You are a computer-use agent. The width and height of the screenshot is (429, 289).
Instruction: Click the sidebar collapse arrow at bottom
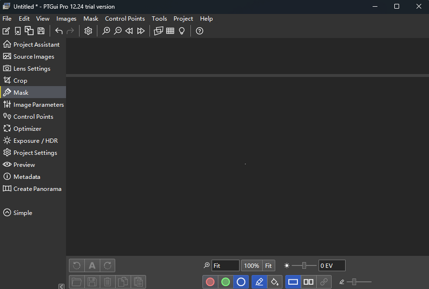click(x=61, y=286)
